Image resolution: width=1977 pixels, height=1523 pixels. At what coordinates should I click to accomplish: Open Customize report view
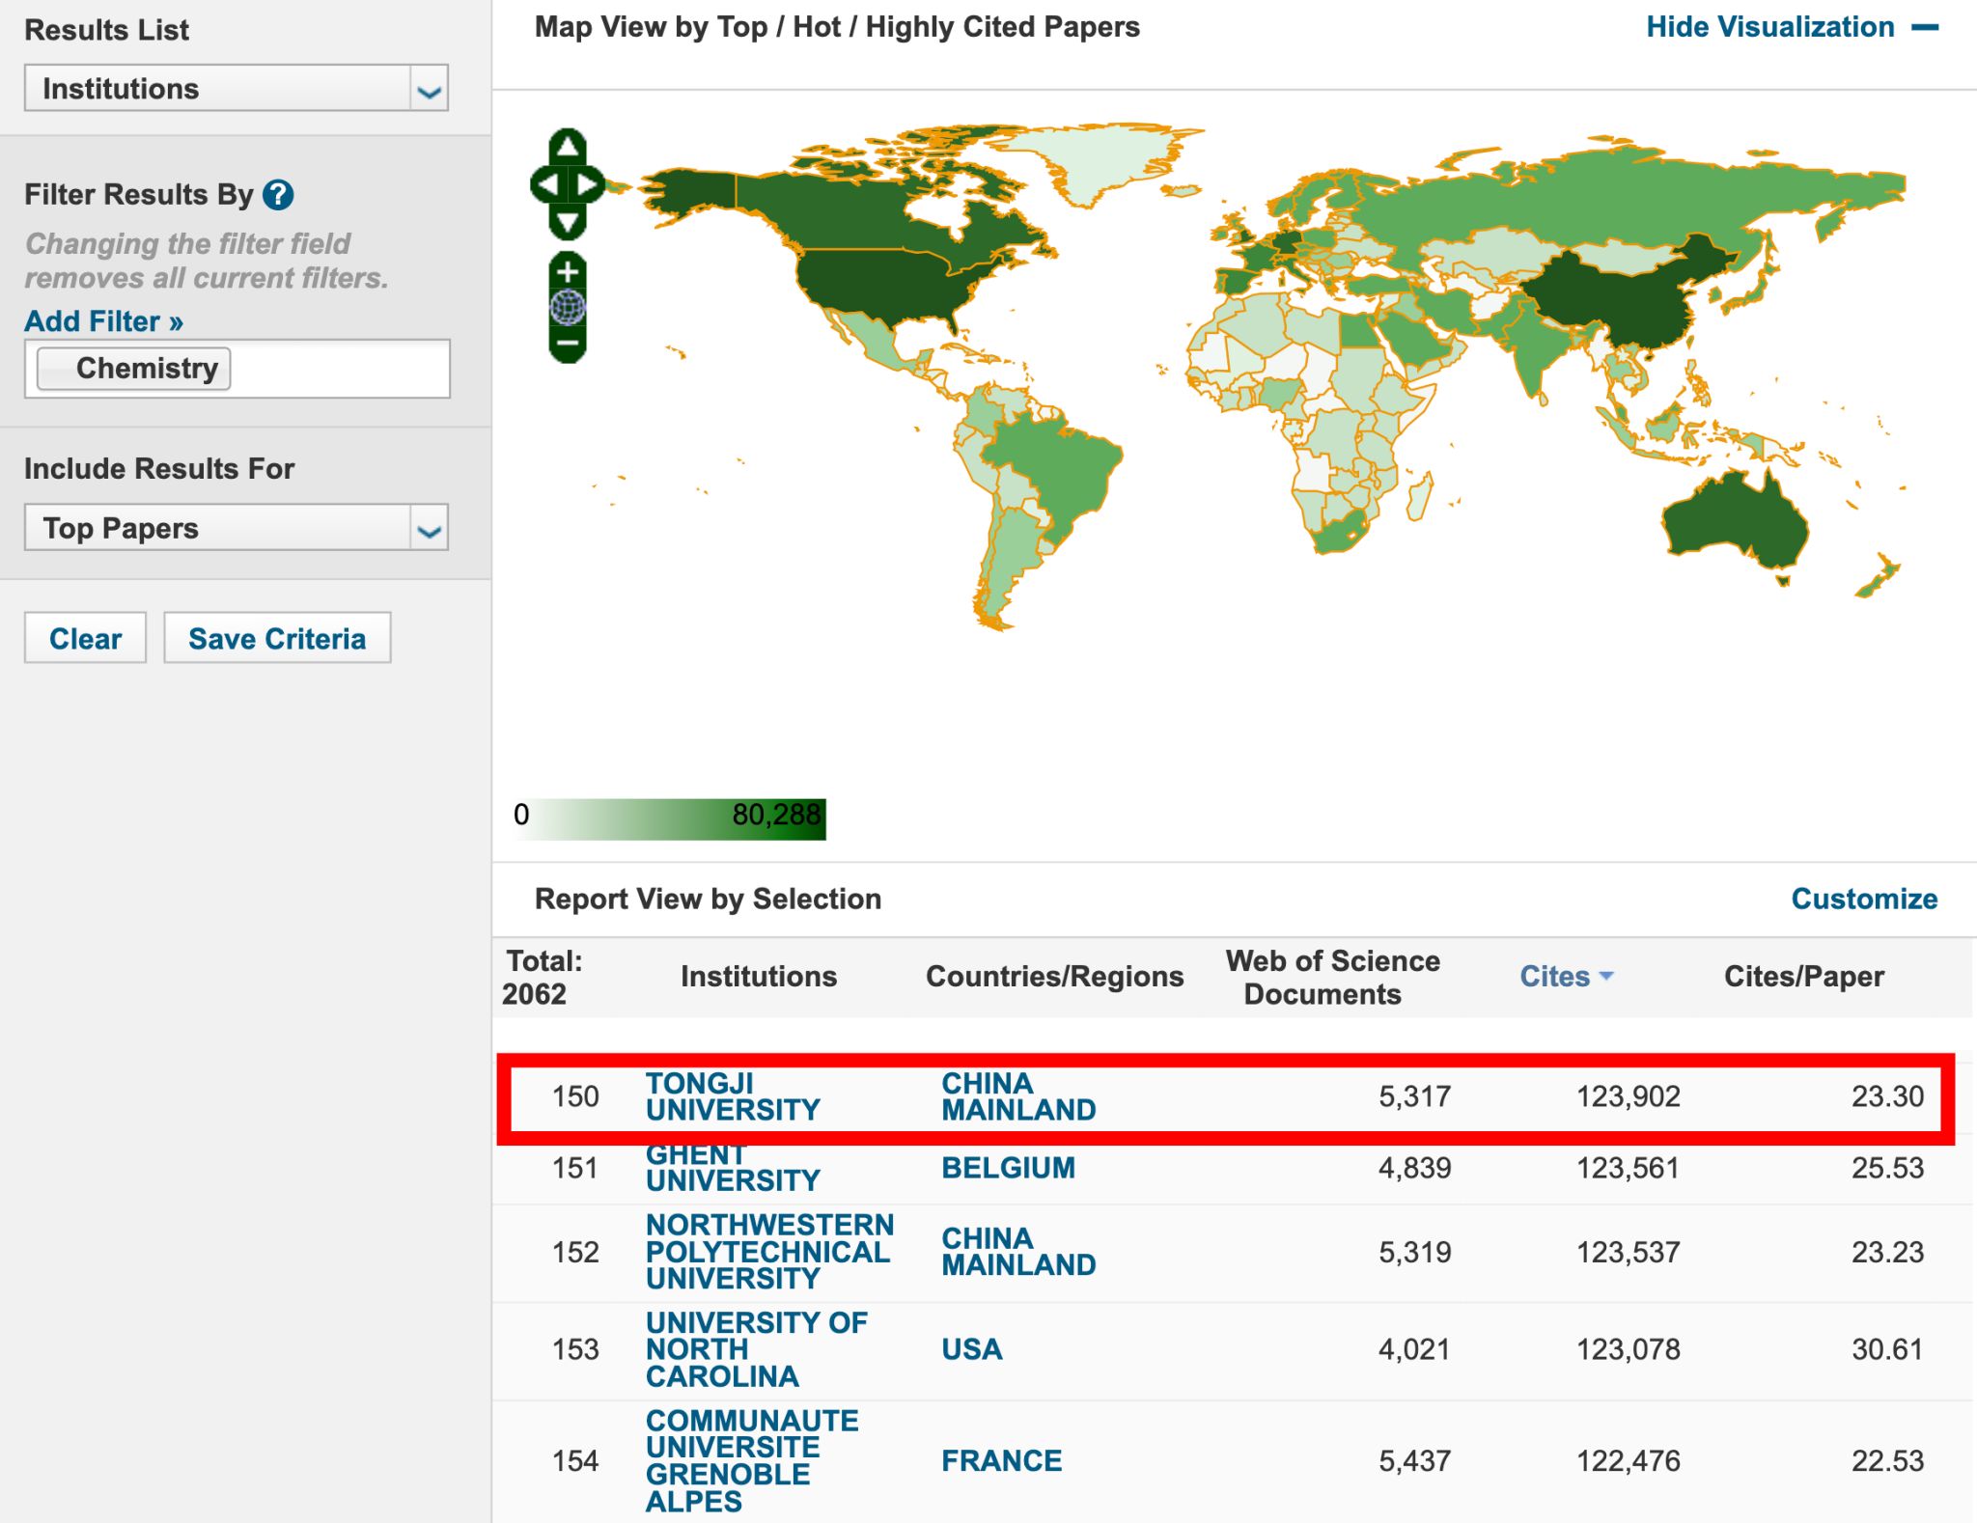coord(1863,899)
